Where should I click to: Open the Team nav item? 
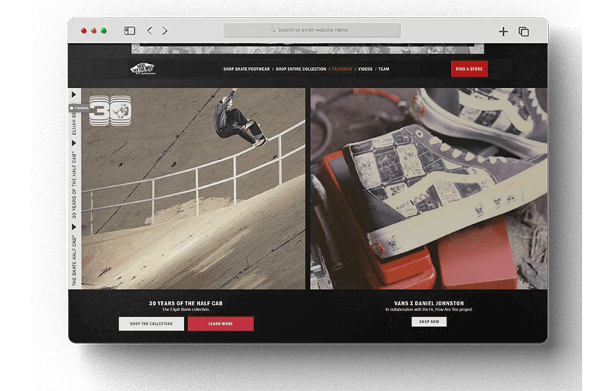point(384,69)
